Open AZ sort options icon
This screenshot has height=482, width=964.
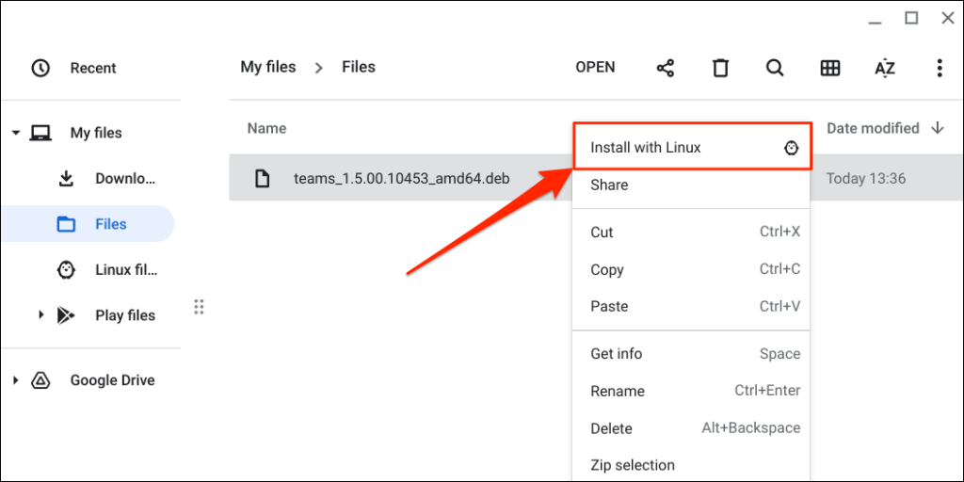pyautogui.click(x=885, y=68)
